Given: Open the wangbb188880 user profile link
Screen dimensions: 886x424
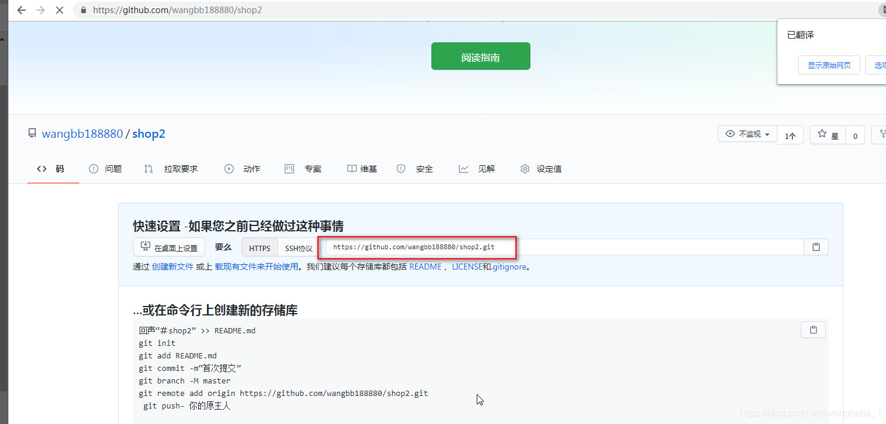Looking at the screenshot, I should [82, 134].
